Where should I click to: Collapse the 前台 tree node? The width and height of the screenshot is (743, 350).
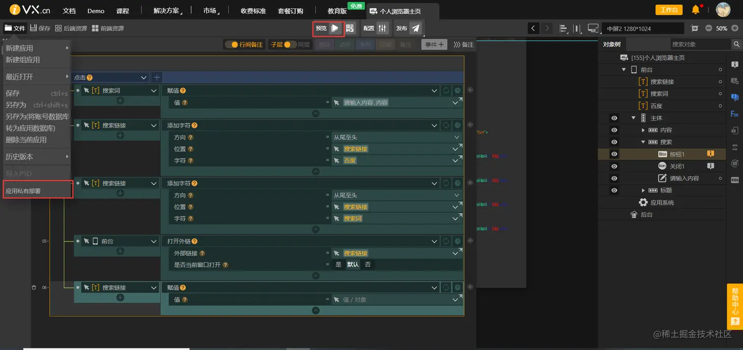(x=624, y=70)
